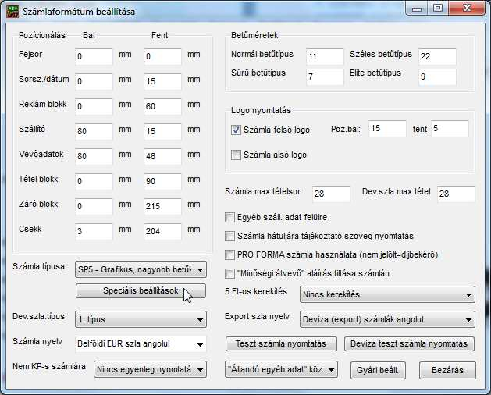
Task: Click the Sűrű betűtípus size field
Action: (x=325, y=77)
